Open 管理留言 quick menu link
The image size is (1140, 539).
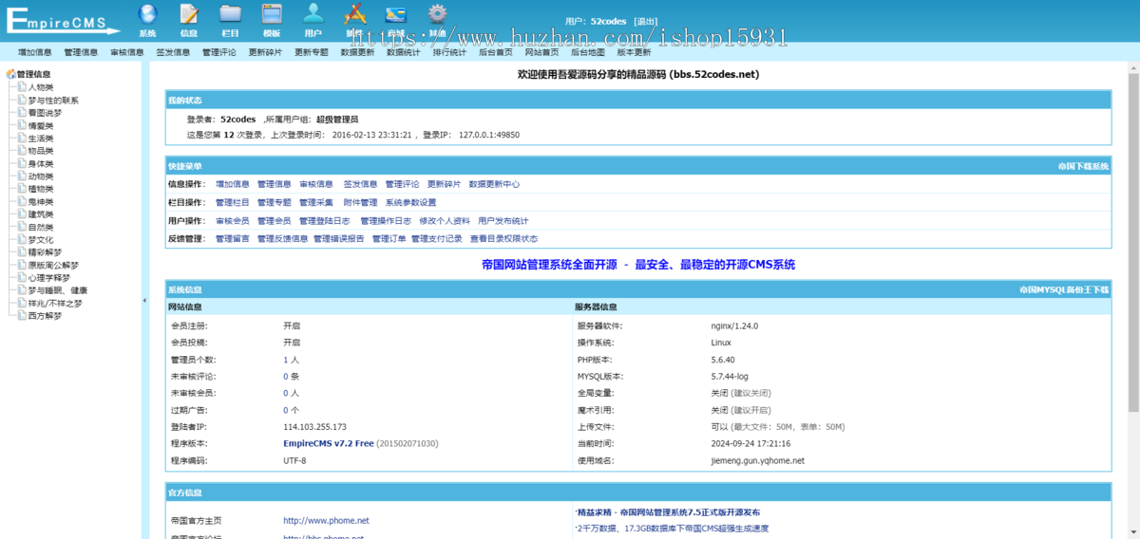[x=233, y=238]
